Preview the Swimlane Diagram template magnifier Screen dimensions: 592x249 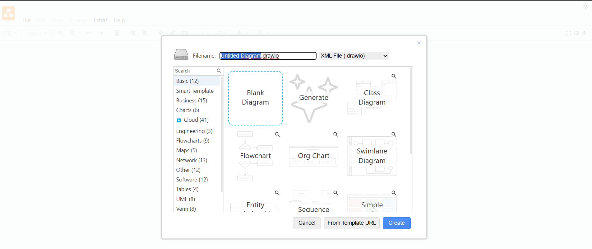pyautogui.click(x=394, y=134)
